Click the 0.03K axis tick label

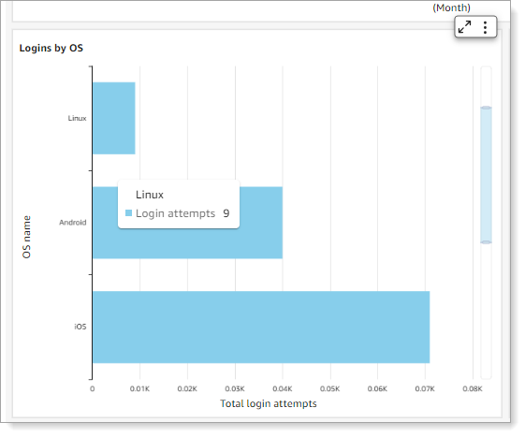(235, 388)
